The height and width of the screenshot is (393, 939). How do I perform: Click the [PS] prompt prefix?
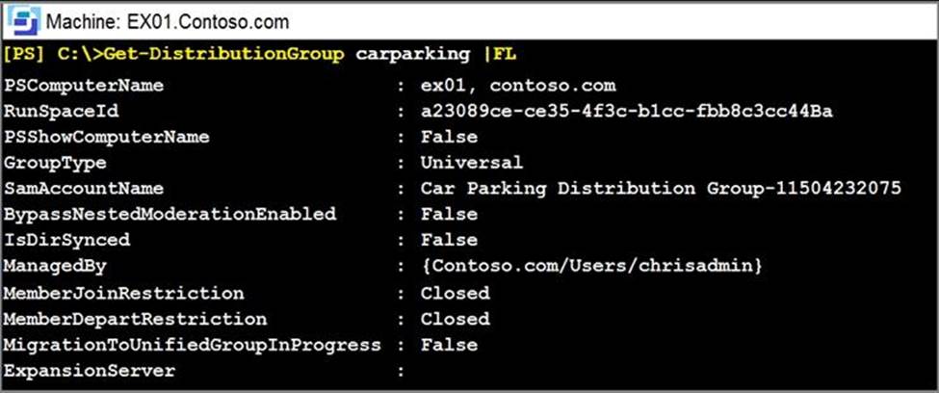coord(24,55)
